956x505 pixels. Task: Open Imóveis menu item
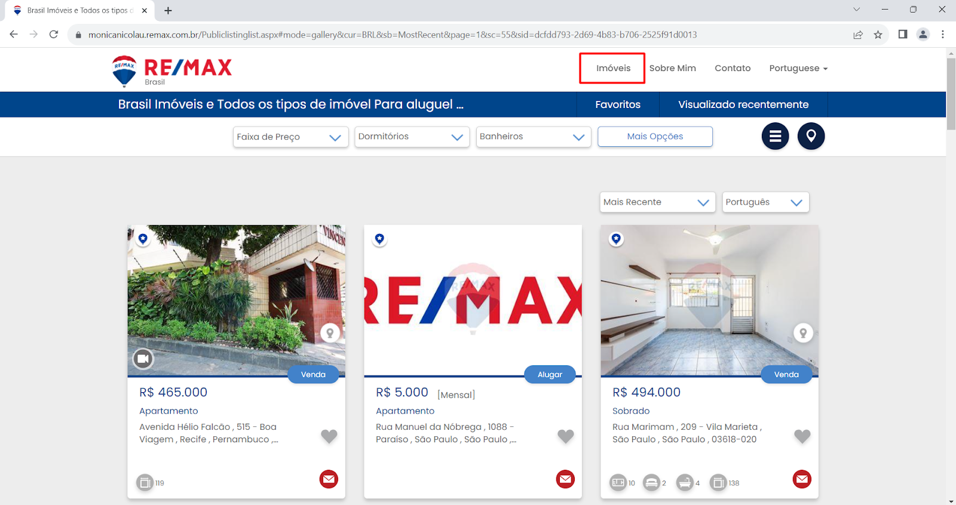click(613, 68)
